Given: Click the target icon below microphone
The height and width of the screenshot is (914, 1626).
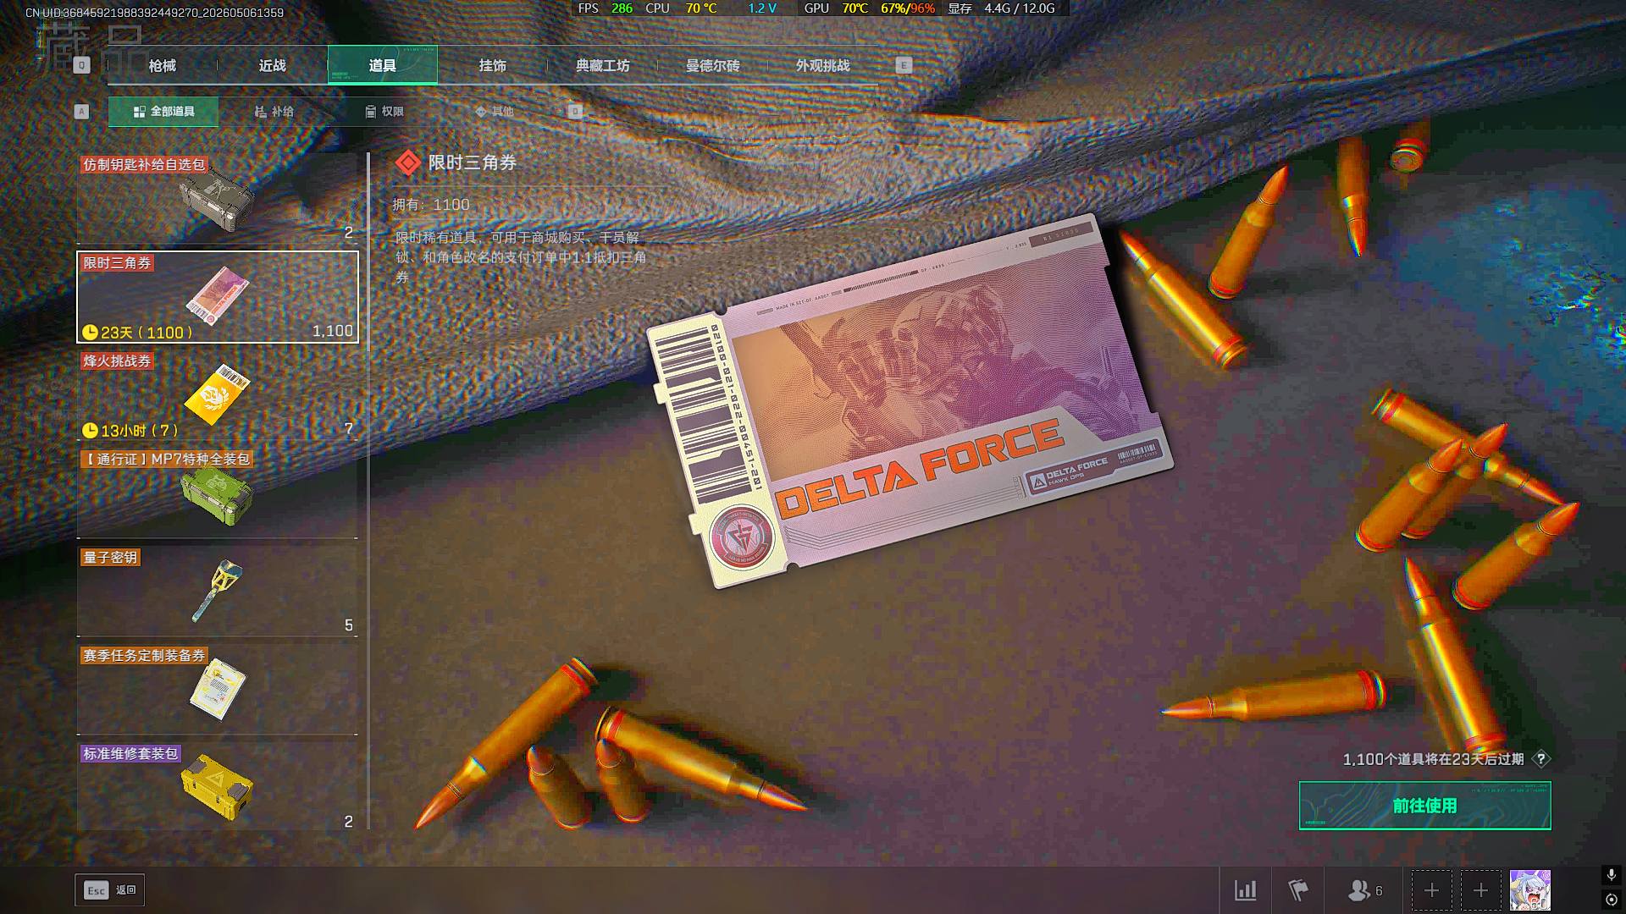Looking at the screenshot, I should (x=1611, y=900).
